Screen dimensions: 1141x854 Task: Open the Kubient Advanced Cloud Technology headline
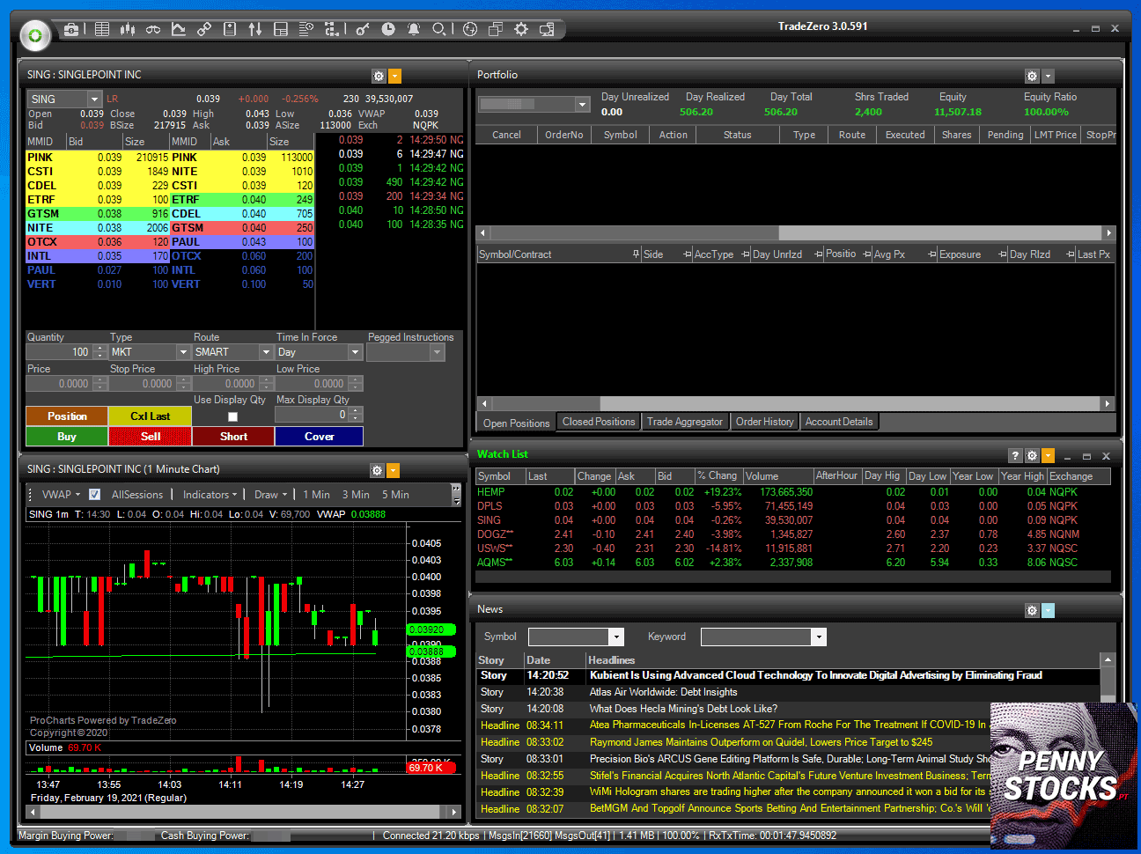pyautogui.click(x=815, y=675)
